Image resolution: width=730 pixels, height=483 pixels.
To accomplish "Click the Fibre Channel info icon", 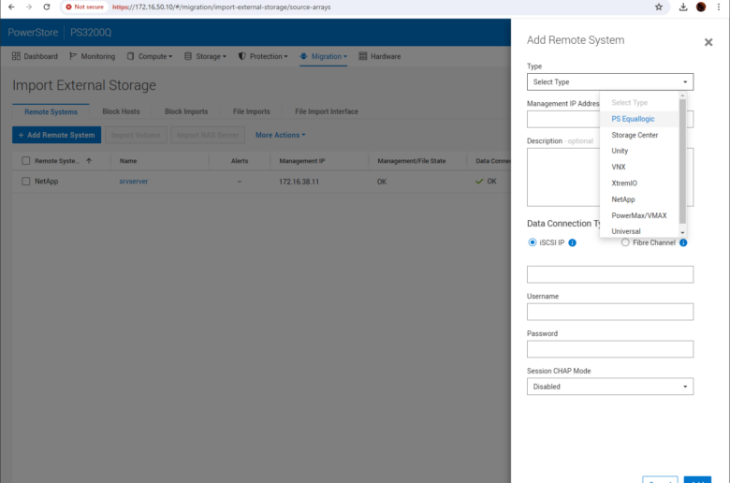I will [683, 242].
